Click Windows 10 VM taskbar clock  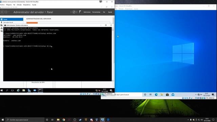tap(206, 95)
